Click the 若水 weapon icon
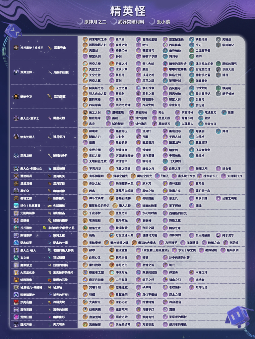 (x=85, y=191)
